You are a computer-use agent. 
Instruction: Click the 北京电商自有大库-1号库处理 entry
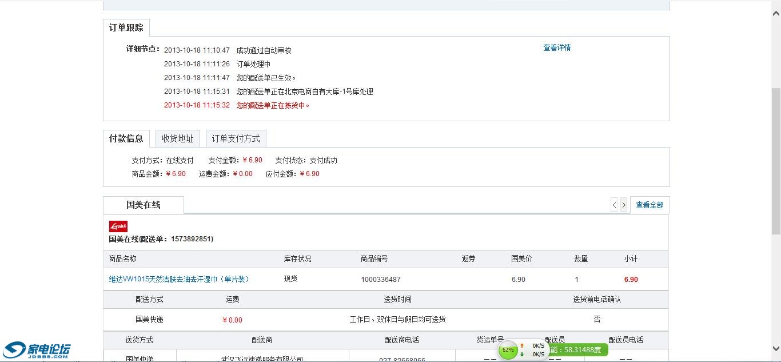pos(305,92)
